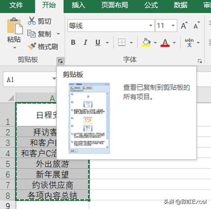Click cell containing 约谈供应商
The image size is (211, 209).
click(x=52, y=185)
